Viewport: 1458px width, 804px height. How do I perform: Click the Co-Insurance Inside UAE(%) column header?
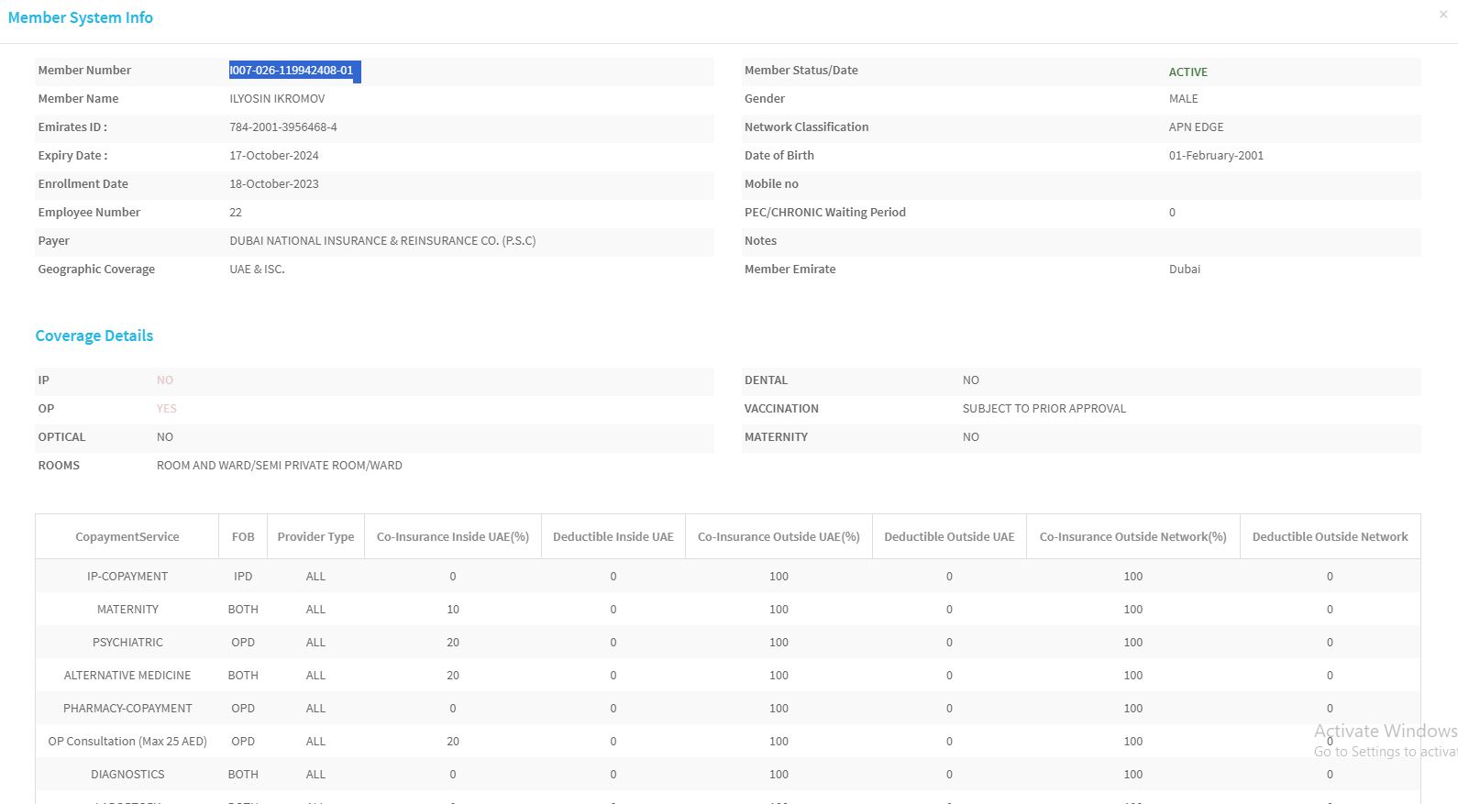(x=453, y=537)
